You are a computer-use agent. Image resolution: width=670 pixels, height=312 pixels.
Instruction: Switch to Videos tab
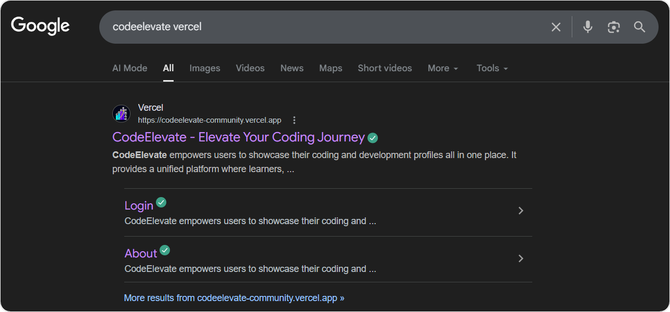click(x=250, y=68)
